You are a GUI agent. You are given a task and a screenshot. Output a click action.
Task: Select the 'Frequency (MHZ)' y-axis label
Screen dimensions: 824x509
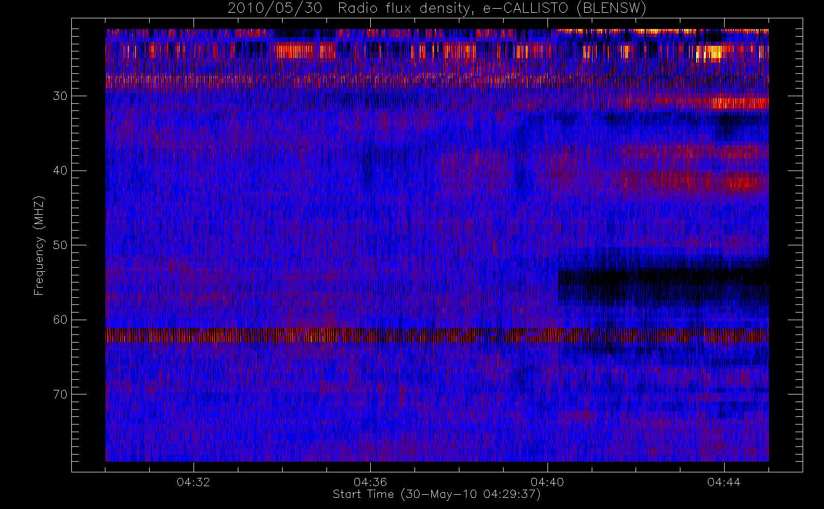pos(39,245)
